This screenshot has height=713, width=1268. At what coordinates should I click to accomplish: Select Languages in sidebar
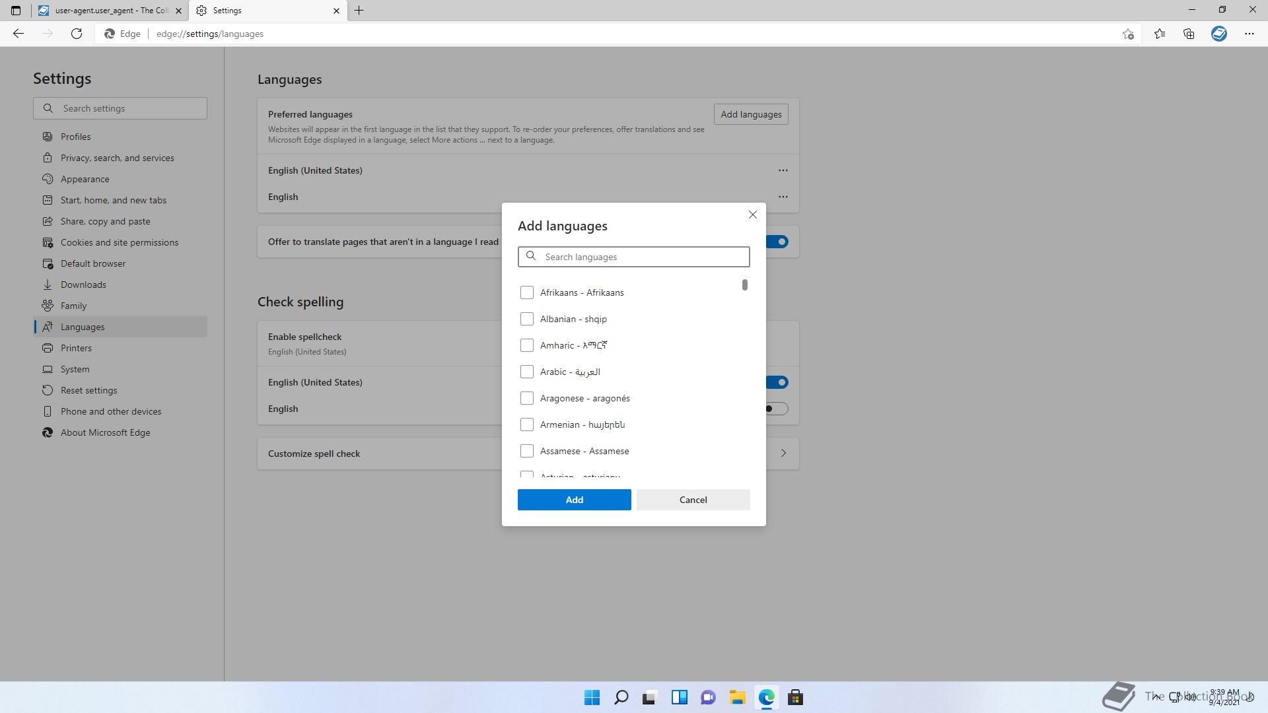120,327
